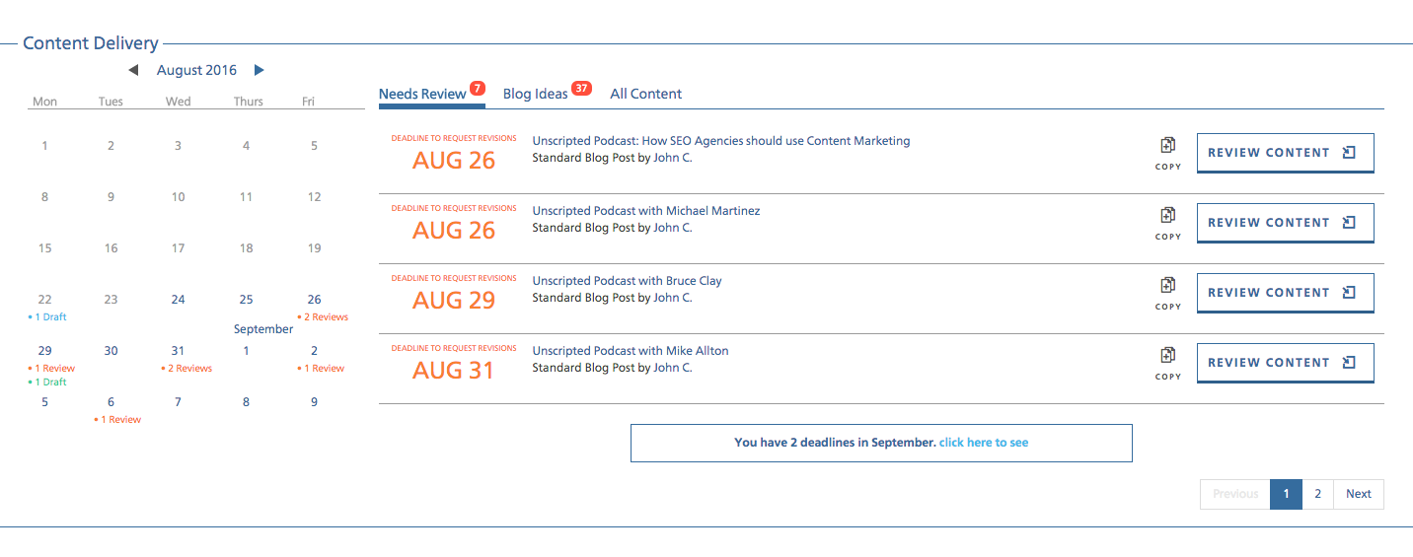Screen dimensions: 1413x557
Task: Switch to the Blog Ideas tab
Action: pyautogui.click(x=536, y=94)
